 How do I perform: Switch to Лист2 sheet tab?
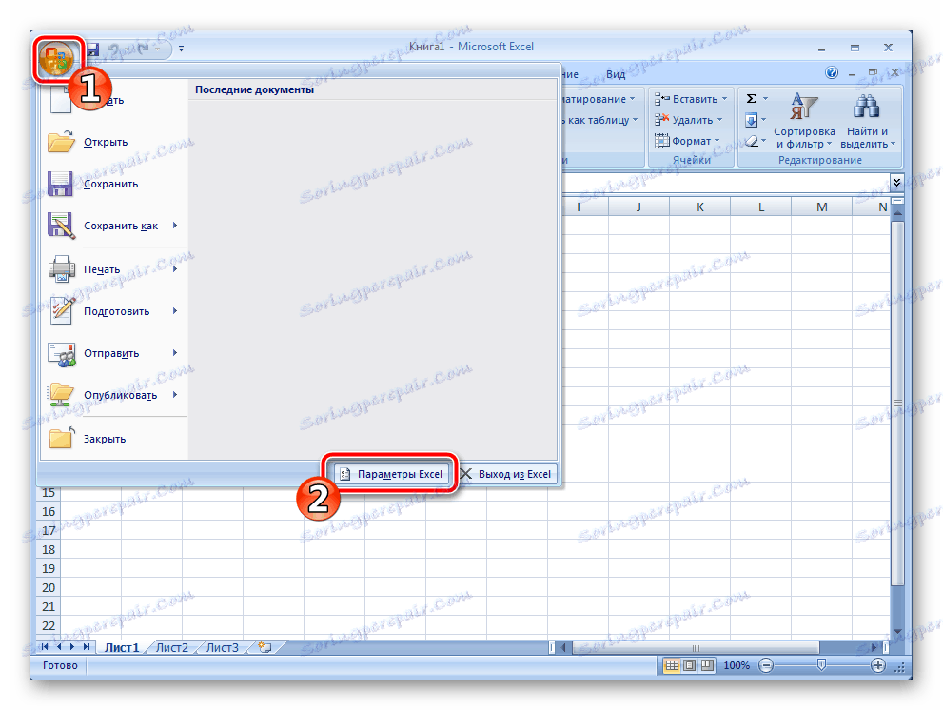tap(172, 648)
